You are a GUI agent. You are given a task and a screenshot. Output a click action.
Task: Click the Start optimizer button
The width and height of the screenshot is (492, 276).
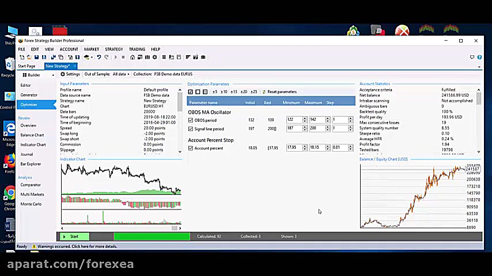pyautogui.click(x=73, y=236)
